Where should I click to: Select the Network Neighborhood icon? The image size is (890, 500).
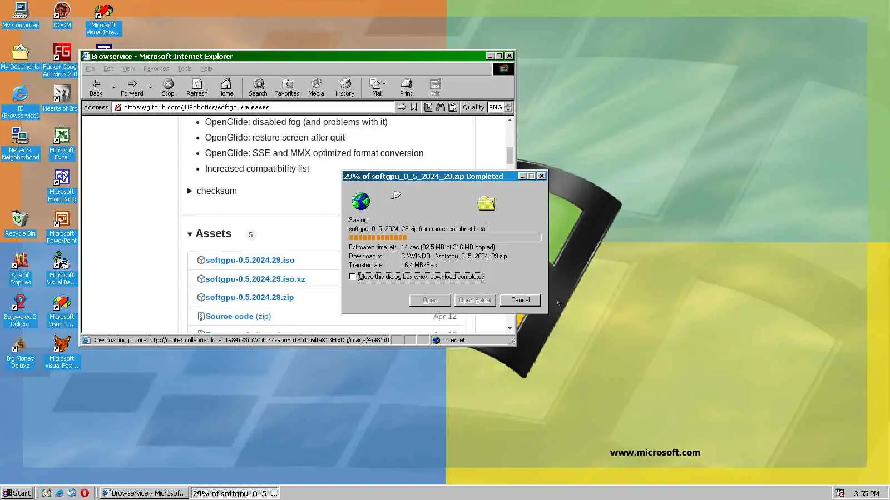point(20,144)
